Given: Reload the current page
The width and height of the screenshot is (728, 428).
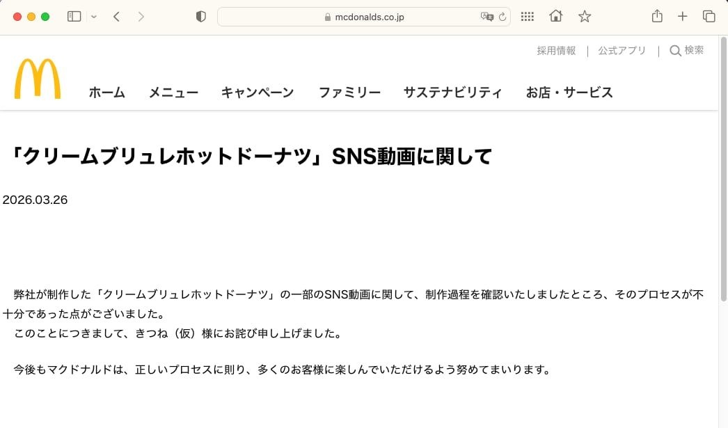Looking at the screenshot, I should (503, 17).
